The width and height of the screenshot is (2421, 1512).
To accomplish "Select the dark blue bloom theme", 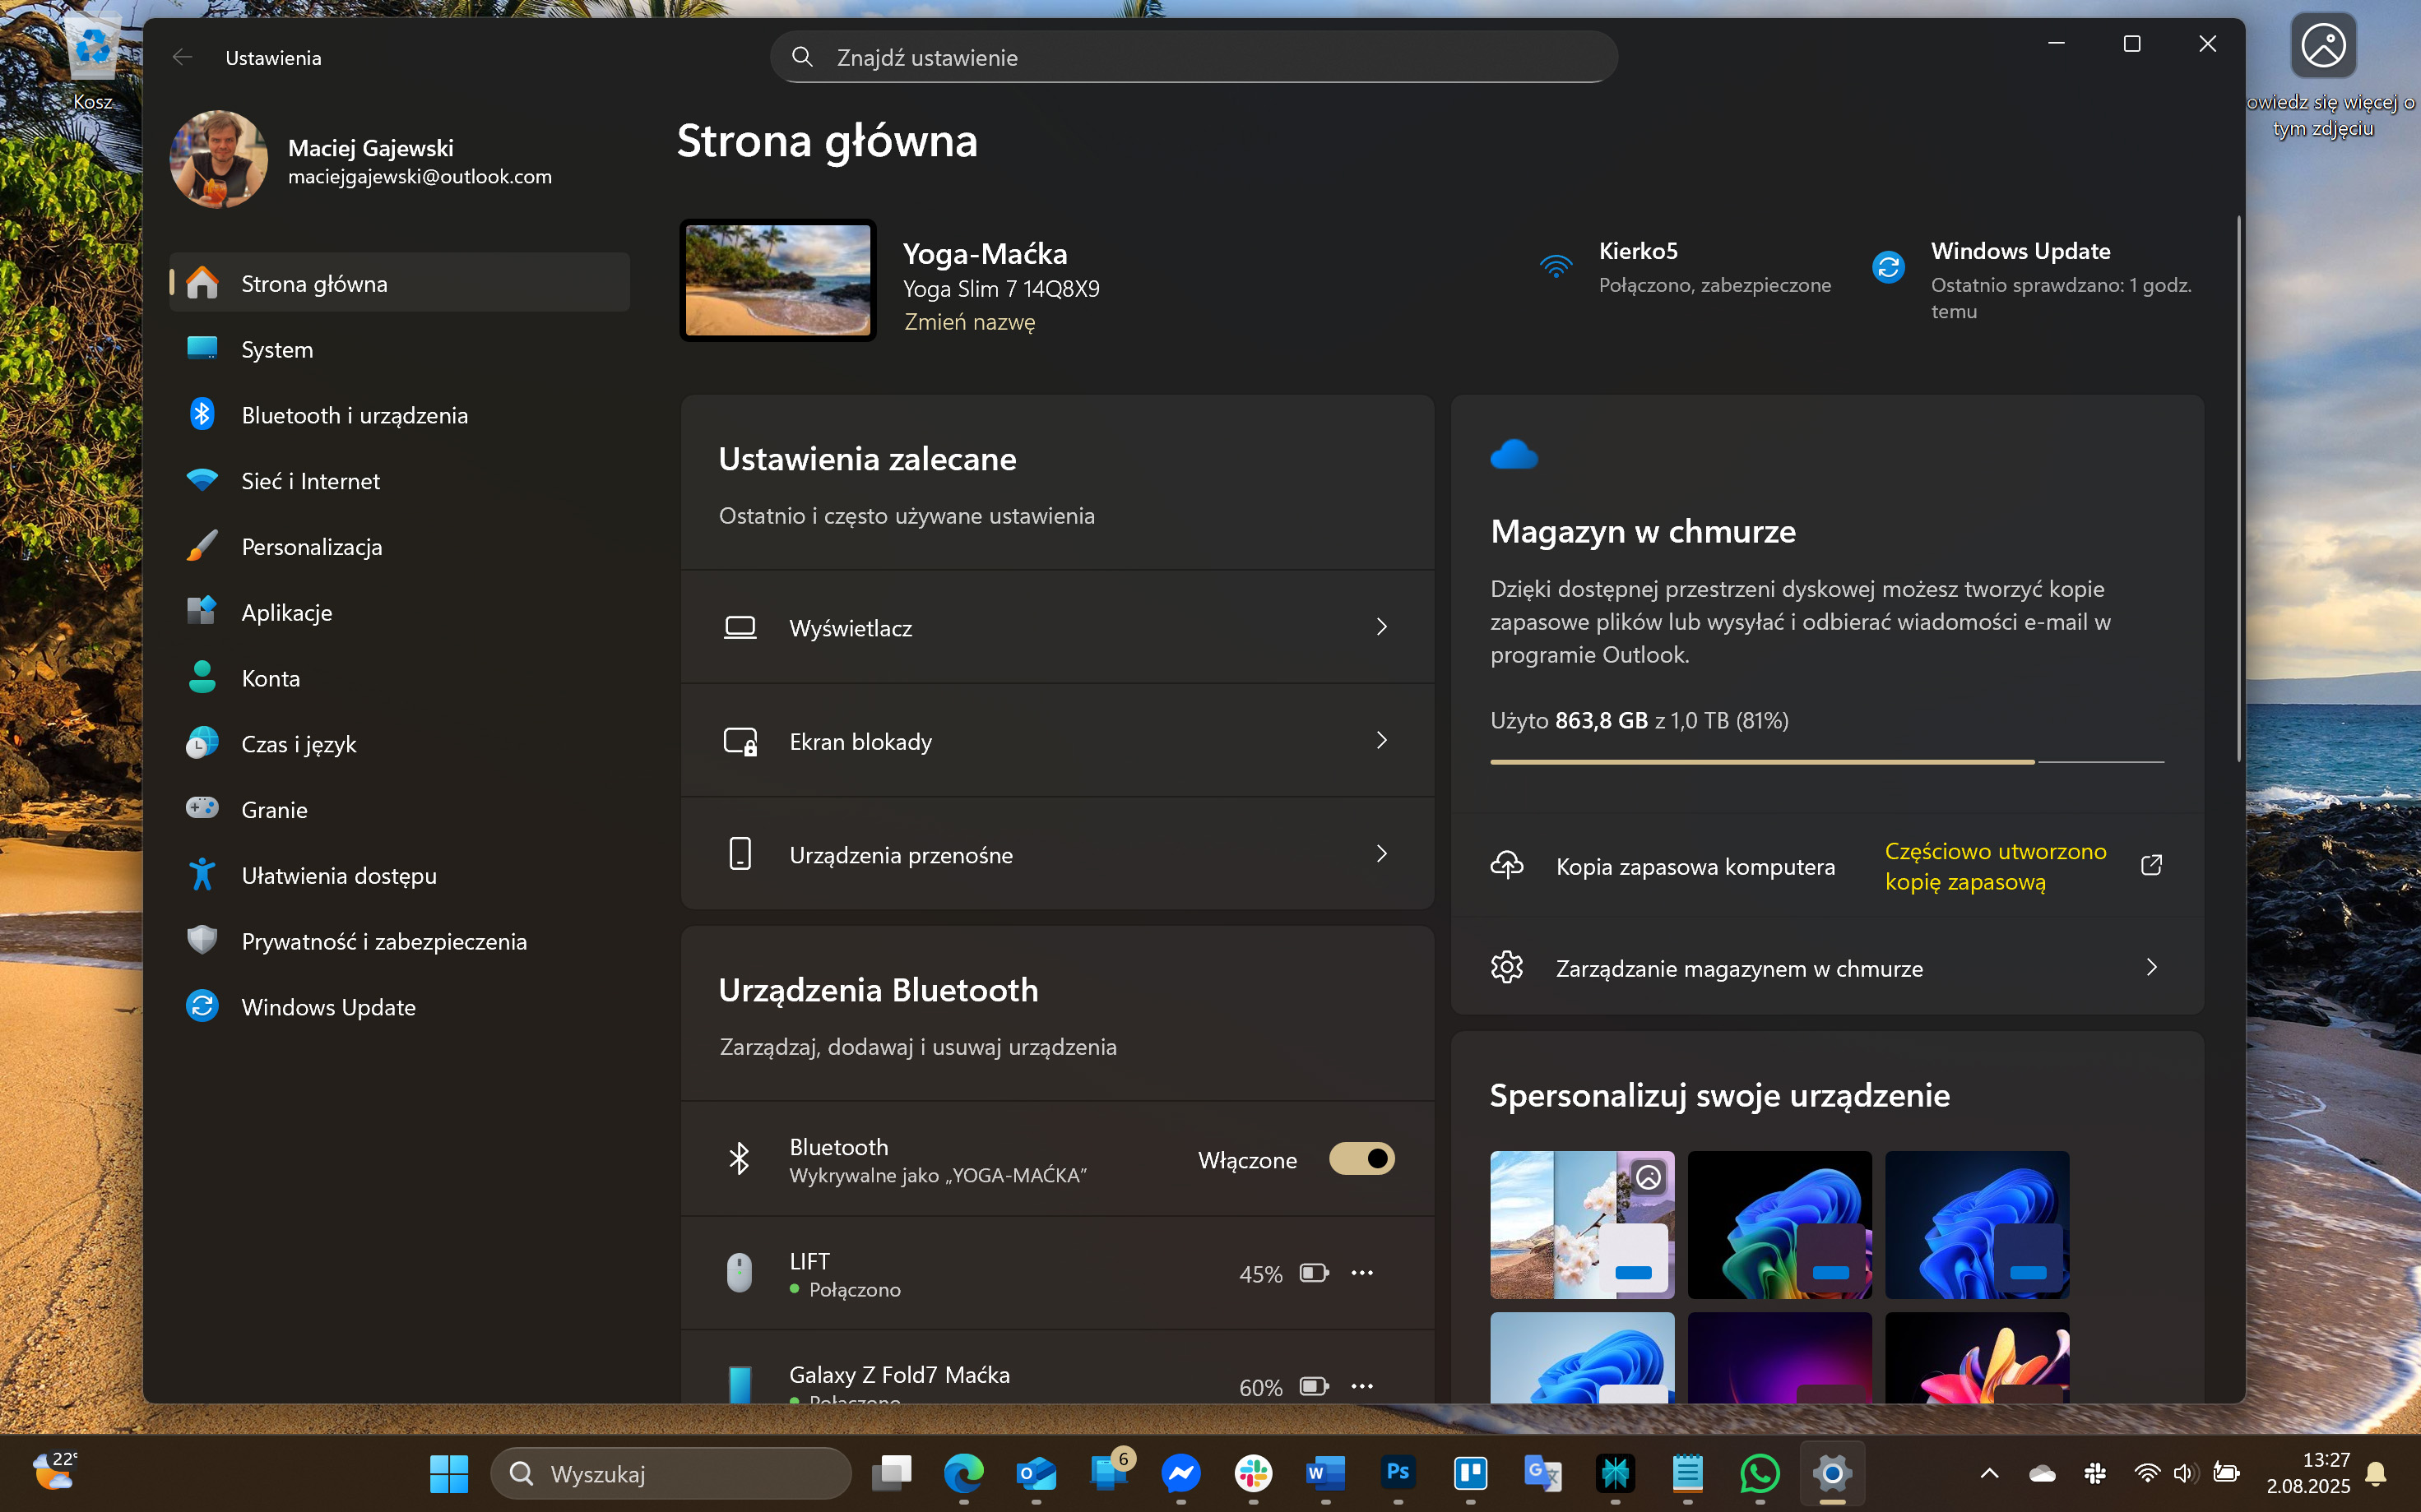I will pyautogui.click(x=1977, y=1224).
